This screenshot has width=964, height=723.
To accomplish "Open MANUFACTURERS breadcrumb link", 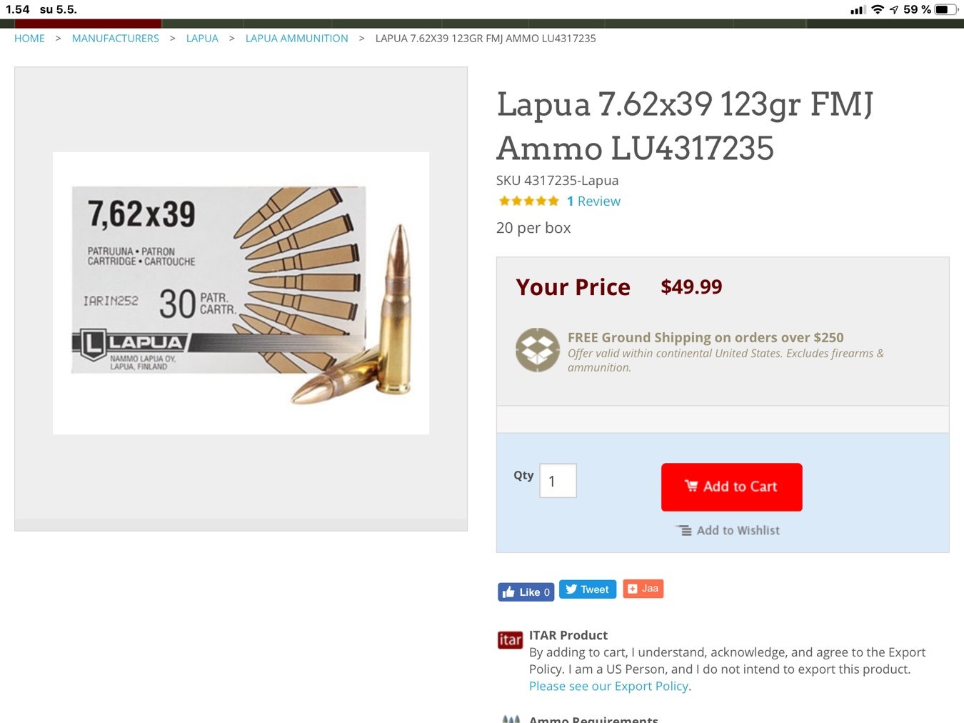I will click(116, 39).
